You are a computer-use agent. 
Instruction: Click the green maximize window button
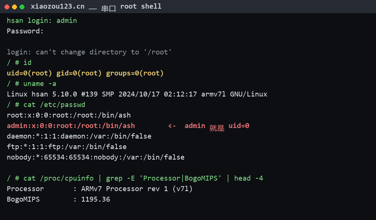pyautogui.click(x=22, y=7)
